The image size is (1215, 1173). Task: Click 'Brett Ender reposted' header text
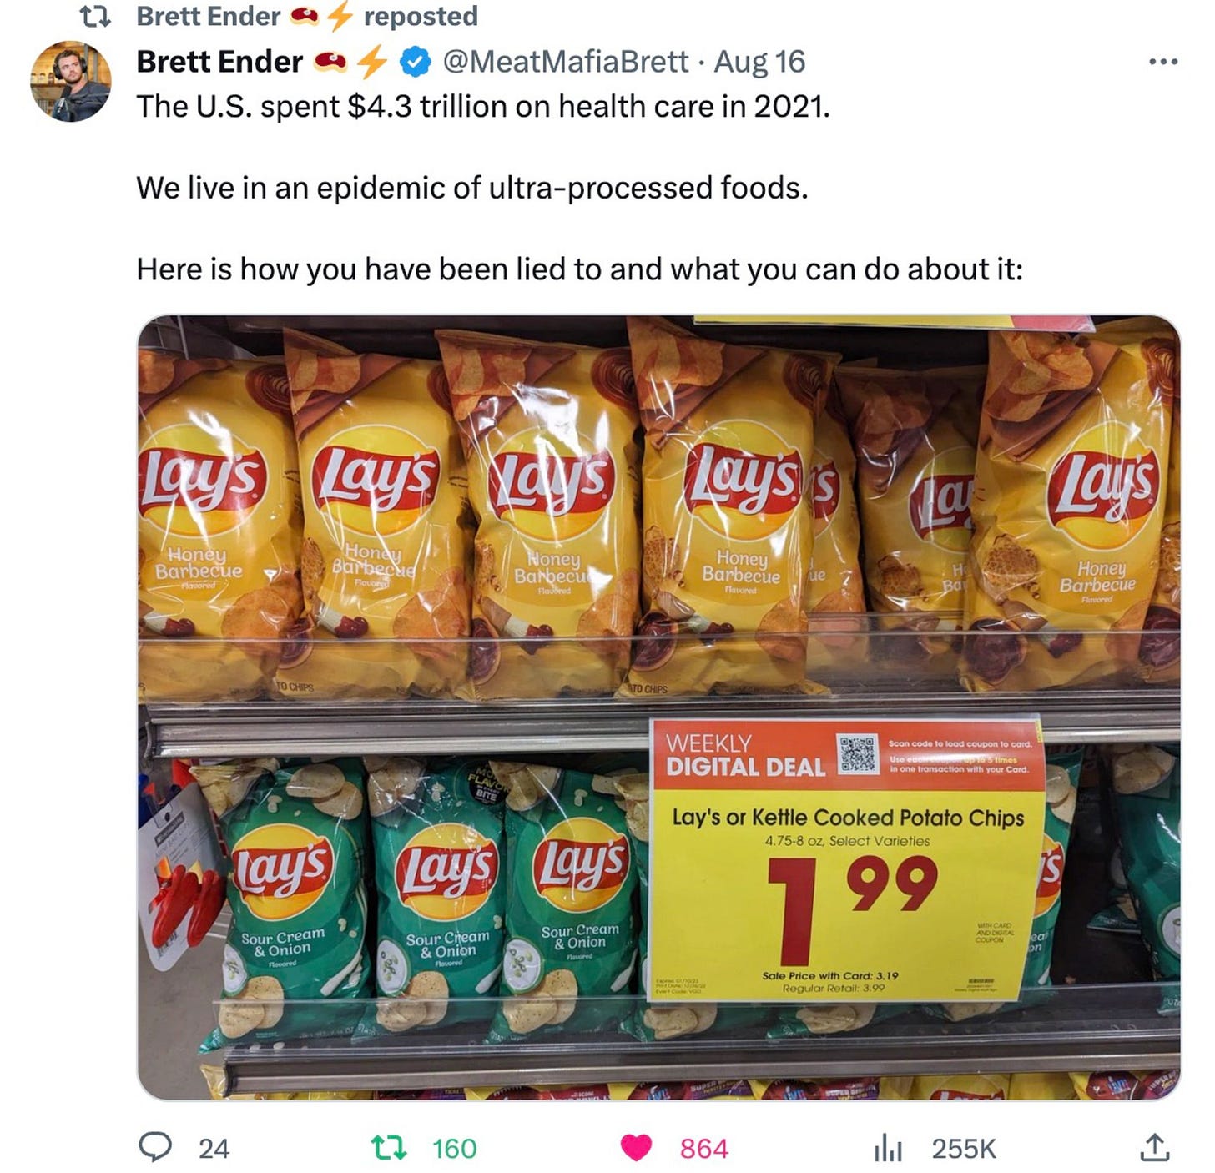(307, 16)
